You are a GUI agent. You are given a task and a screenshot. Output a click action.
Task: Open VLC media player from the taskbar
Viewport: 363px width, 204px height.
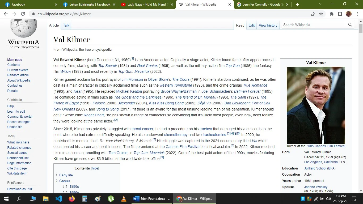[124, 198]
